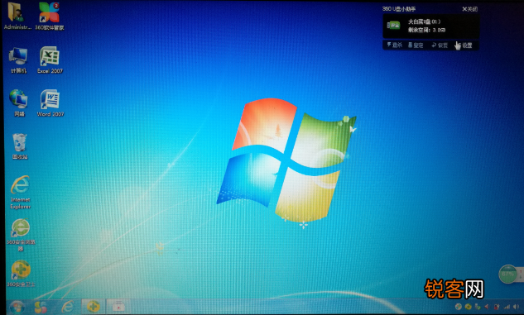The image size is (524, 315).
Task: Click the red arrow tray icon
Action: (487, 307)
